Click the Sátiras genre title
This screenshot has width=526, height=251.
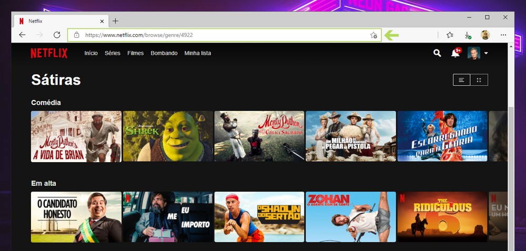pos(56,80)
